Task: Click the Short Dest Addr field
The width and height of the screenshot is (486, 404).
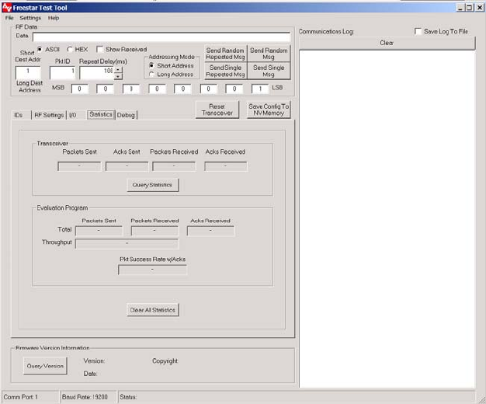Action: [28, 72]
